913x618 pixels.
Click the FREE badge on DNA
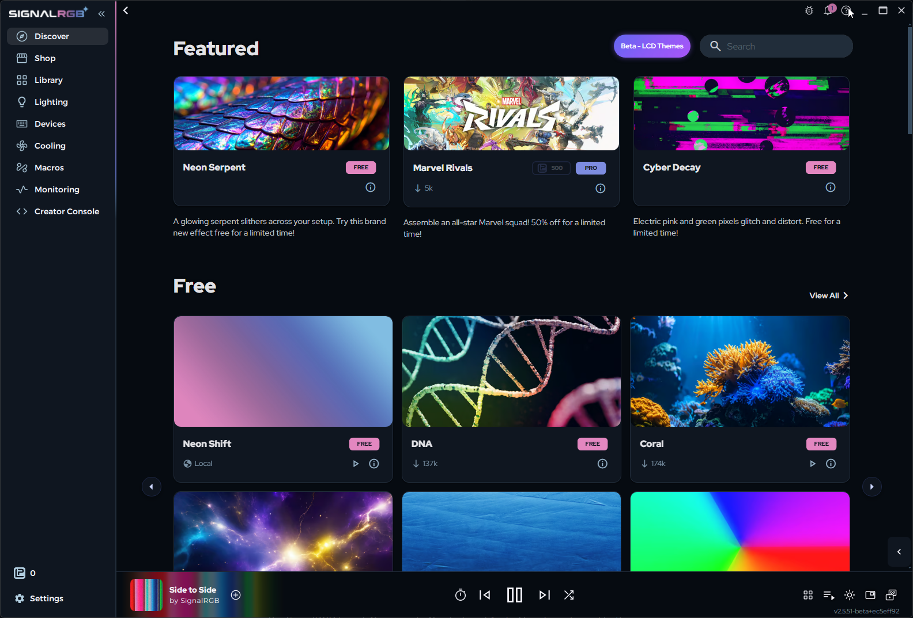[593, 444]
